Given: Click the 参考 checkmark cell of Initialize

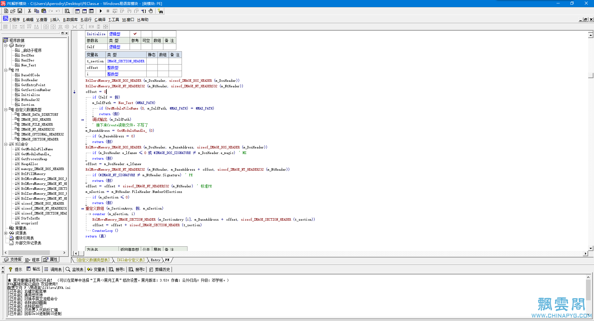Looking at the screenshot, I should pyautogui.click(x=135, y=34).
